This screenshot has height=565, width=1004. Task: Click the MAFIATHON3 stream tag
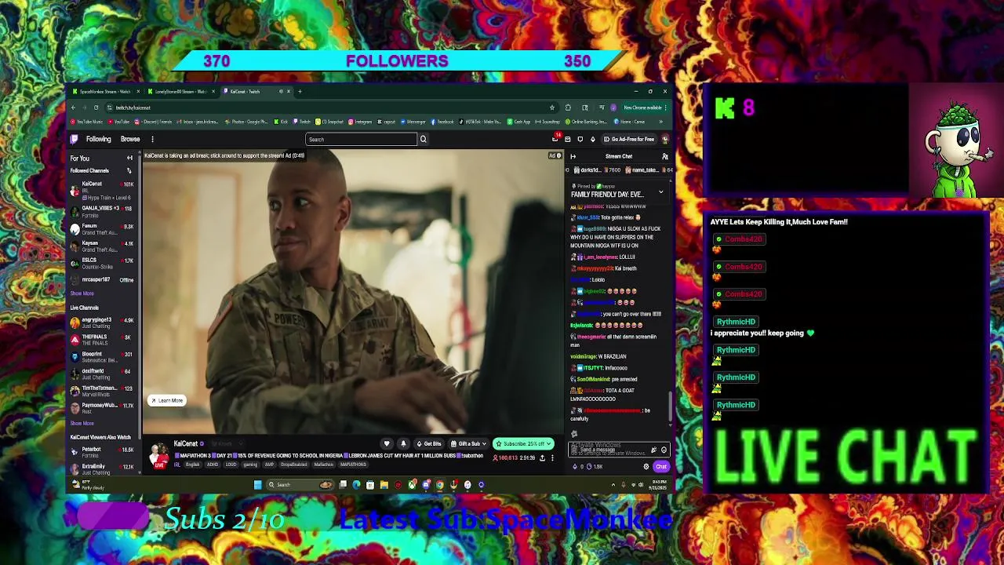[x=353, y=465]
